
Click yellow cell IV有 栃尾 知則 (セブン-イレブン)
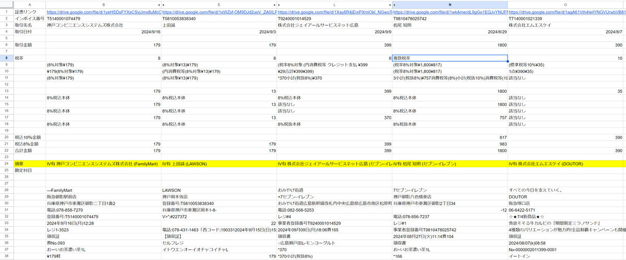[450, 164]
